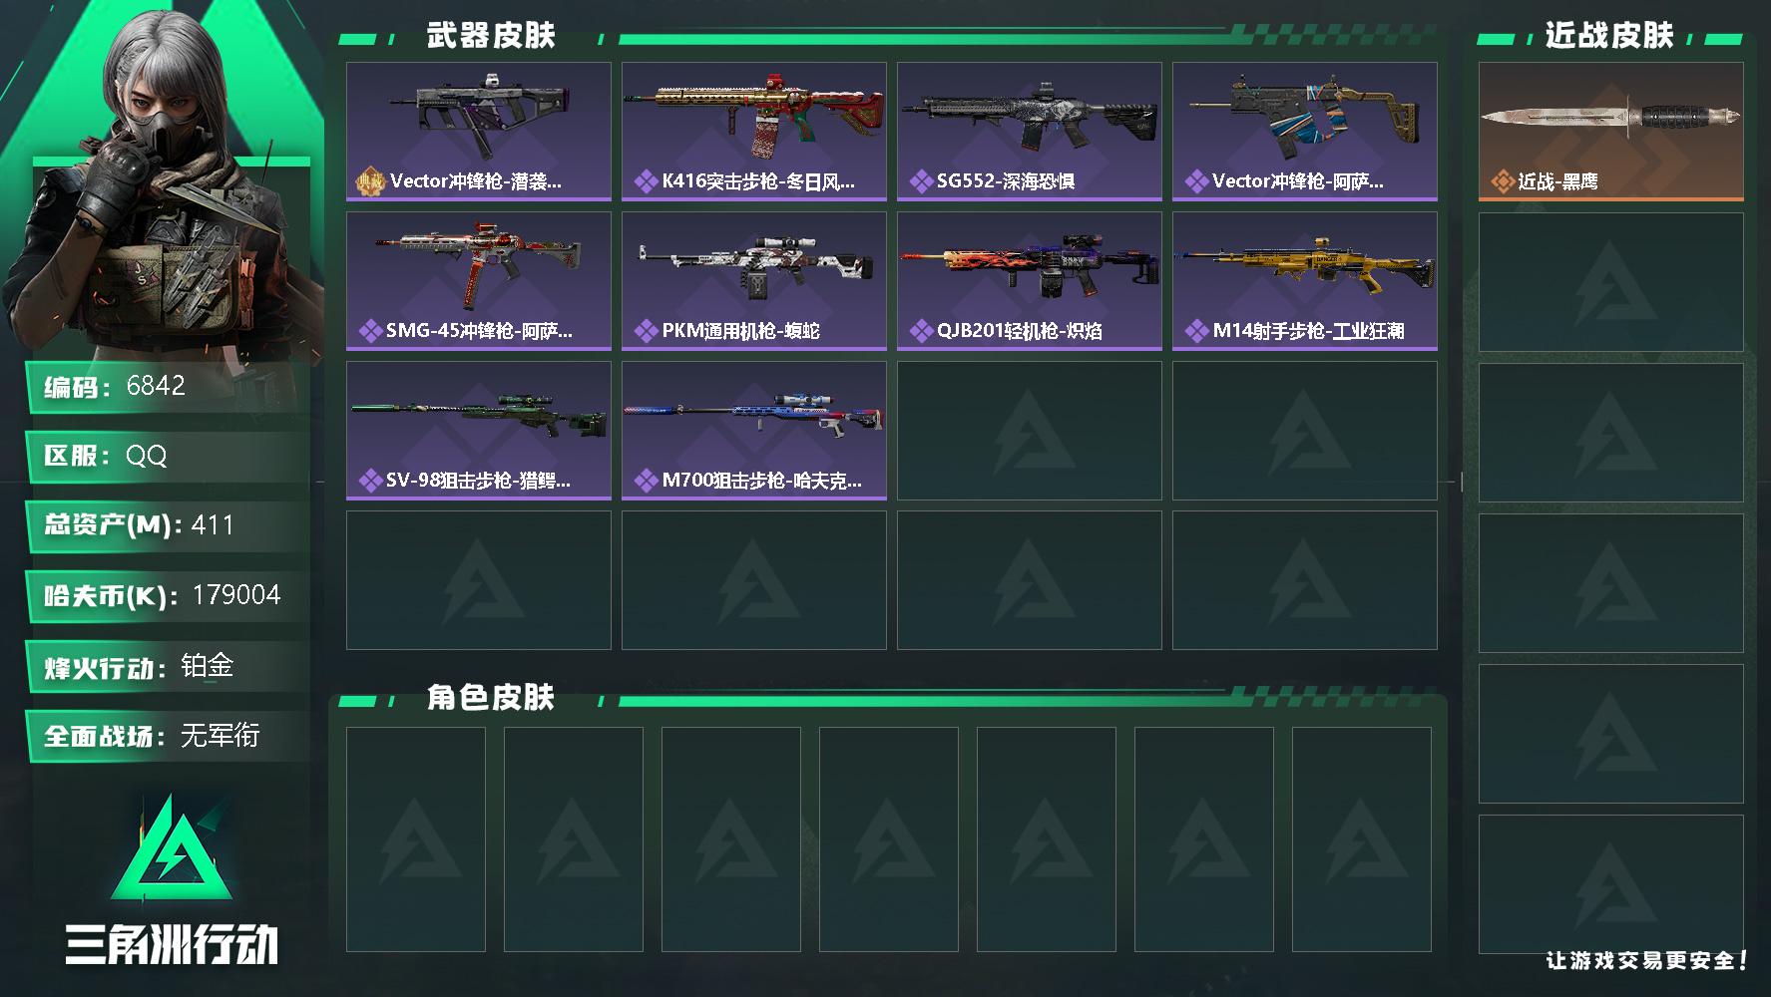Choose the M14射手步枪-工业狂潮 skin
This screenshot has width=1771, height=997.
point(1305,281)
